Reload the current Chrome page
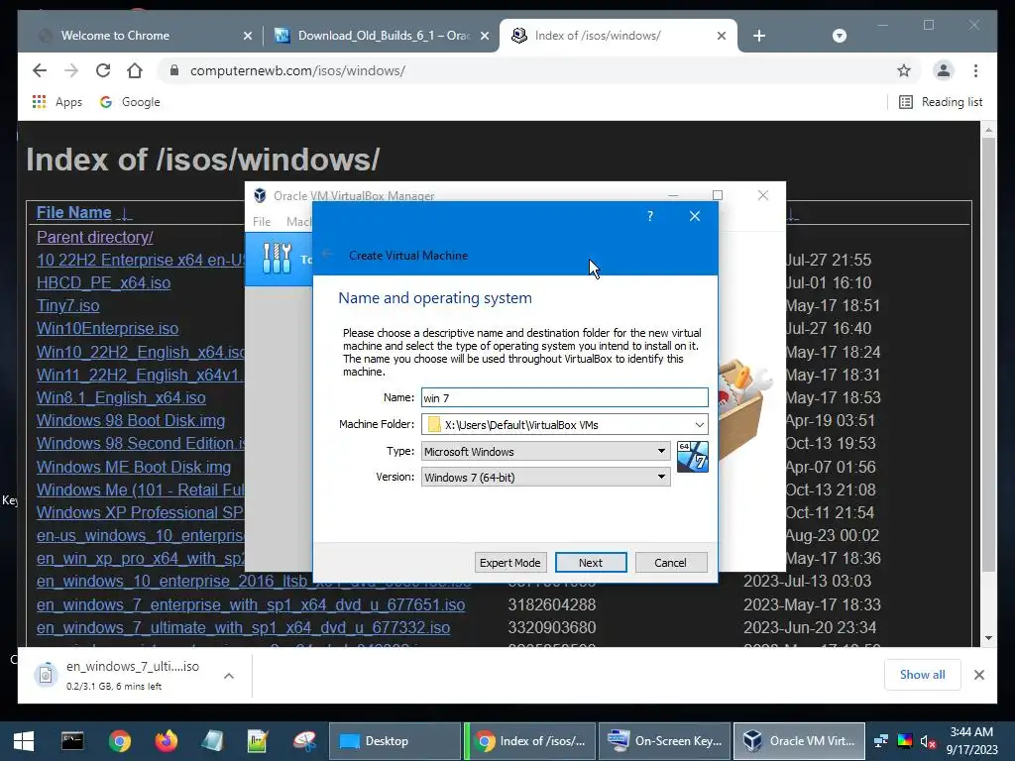This screenshot has width=1015, height=761. 103,70
